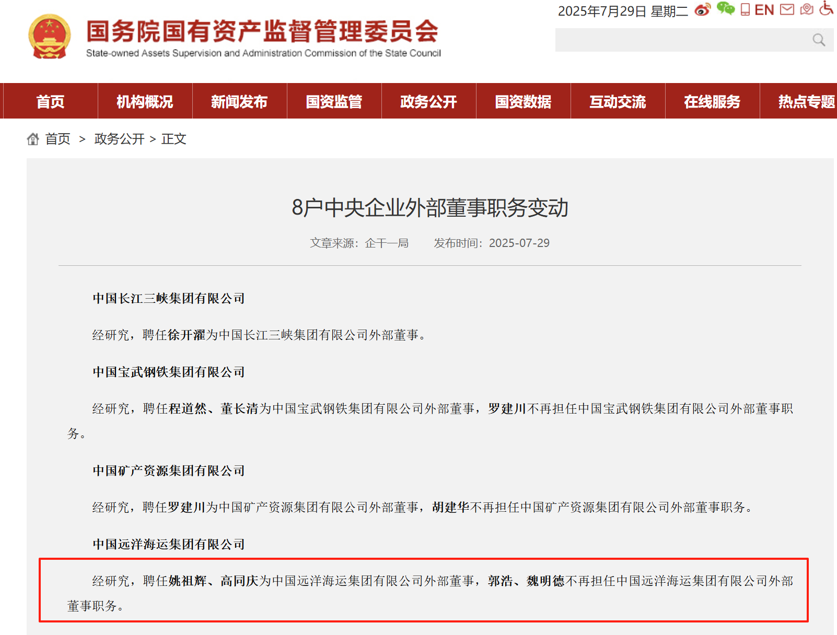Screen dimensions: 837x635
Task: Go to 首页 via the breadcrumb
Action: tap(57, 139)
